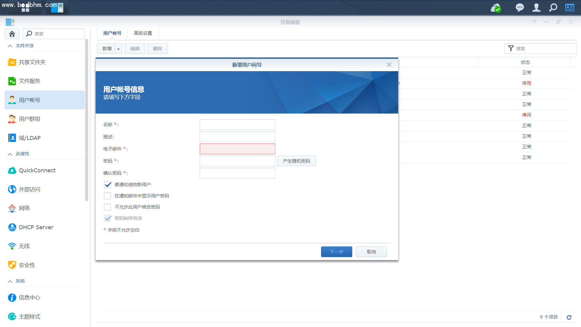Click the Edit (编辑) button
581x327 pixels.
pyautogui.click(x=135, y=49)
